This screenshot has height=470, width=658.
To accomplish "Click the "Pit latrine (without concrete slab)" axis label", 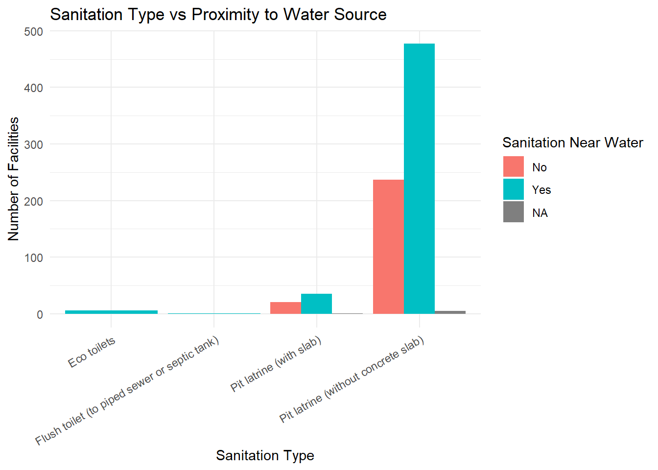I will pyautogui.click(x=352, y=379).
